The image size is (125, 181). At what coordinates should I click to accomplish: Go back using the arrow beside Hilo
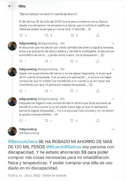[x=10, y=6]
